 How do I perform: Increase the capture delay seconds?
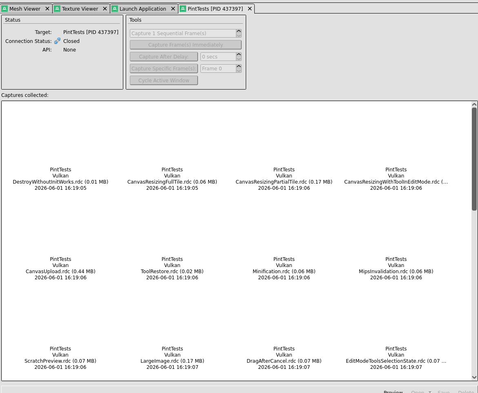pos(239,55)
